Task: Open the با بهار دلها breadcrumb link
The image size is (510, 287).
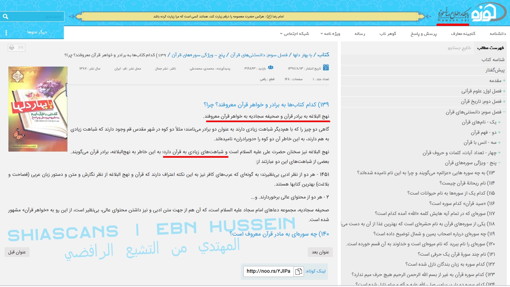Action: coord(302,55)
